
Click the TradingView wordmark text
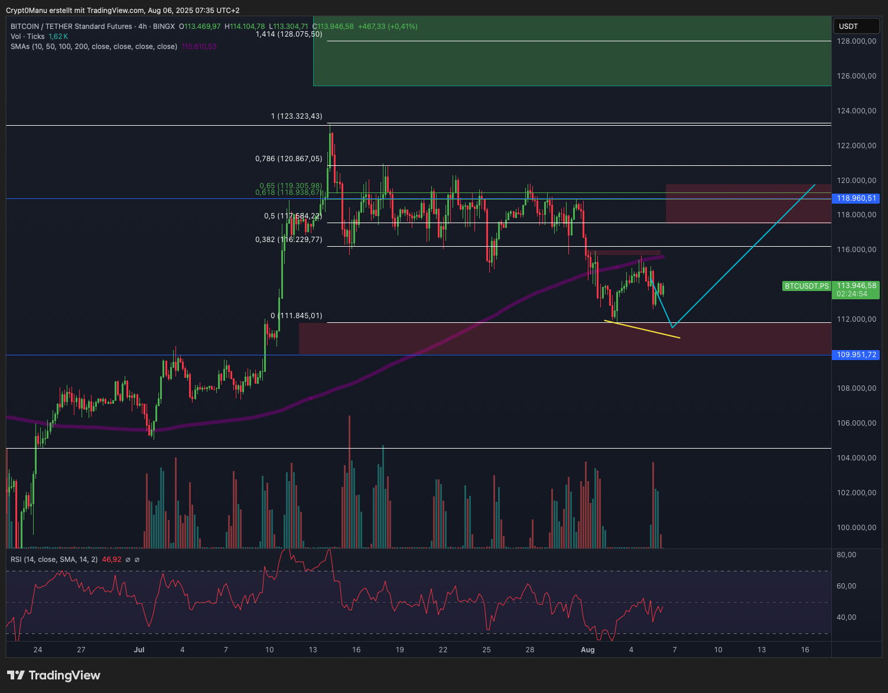64,675
